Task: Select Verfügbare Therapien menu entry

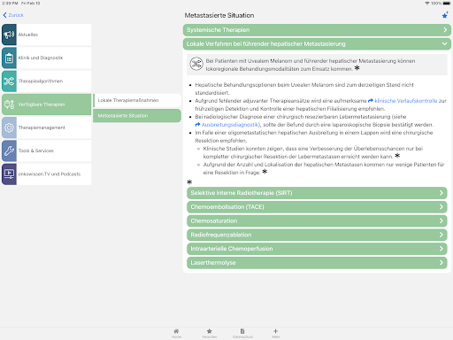Action: (x=47, y=104)
